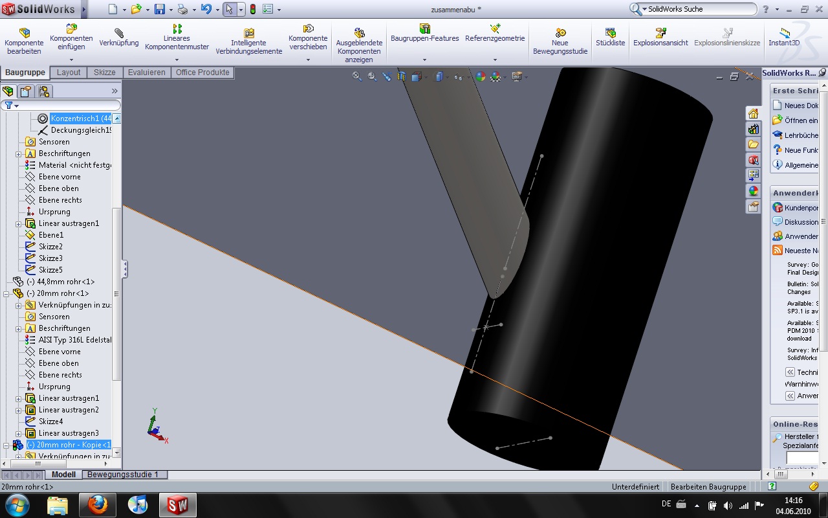Collapse the 20mm rohr<1> component
This screenshot has height=518, width=828.
pos(6,293)
